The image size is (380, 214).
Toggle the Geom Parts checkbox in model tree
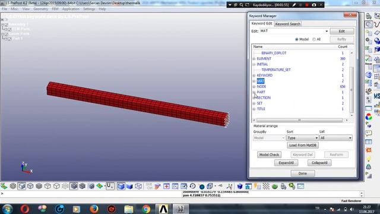[7, 34]
